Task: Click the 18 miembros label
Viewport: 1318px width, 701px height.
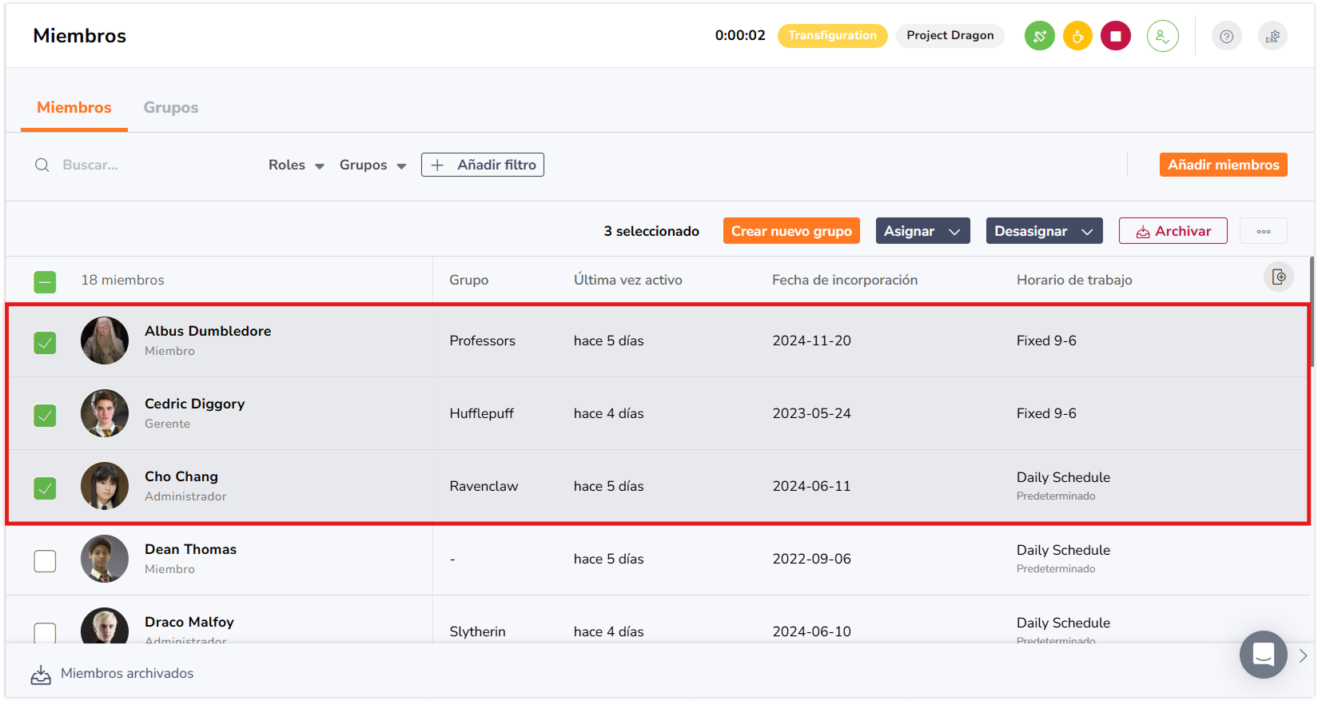Action: click(x=122, y=280)
